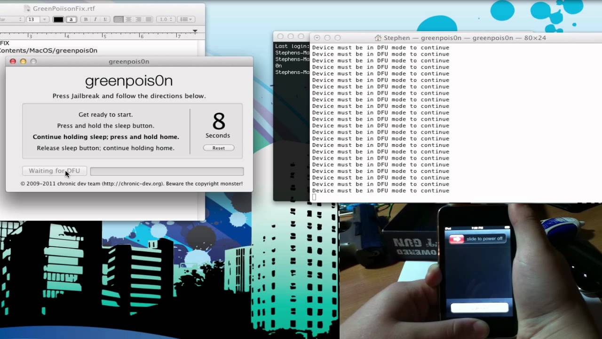Click the greenpois0n heading text
Image resolution: width=602 pixels, height=339 pixels.
click(129, 81)
